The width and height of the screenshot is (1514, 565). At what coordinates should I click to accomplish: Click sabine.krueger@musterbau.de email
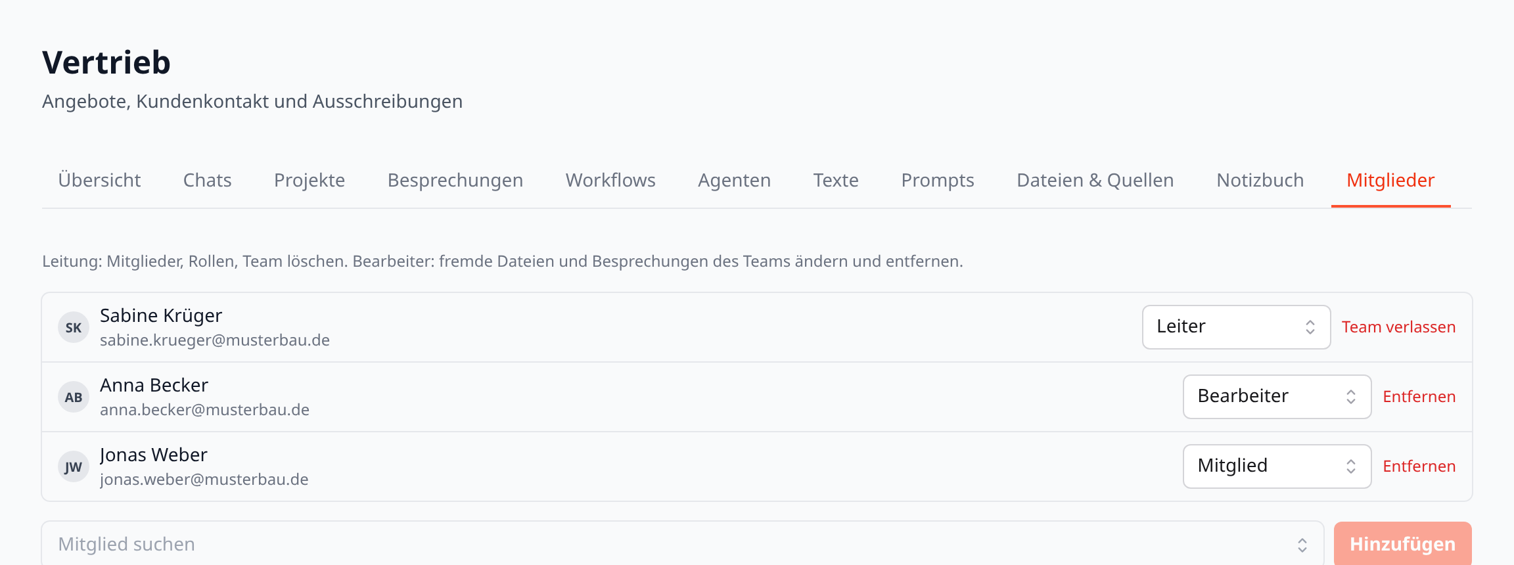tap(215, 340)
